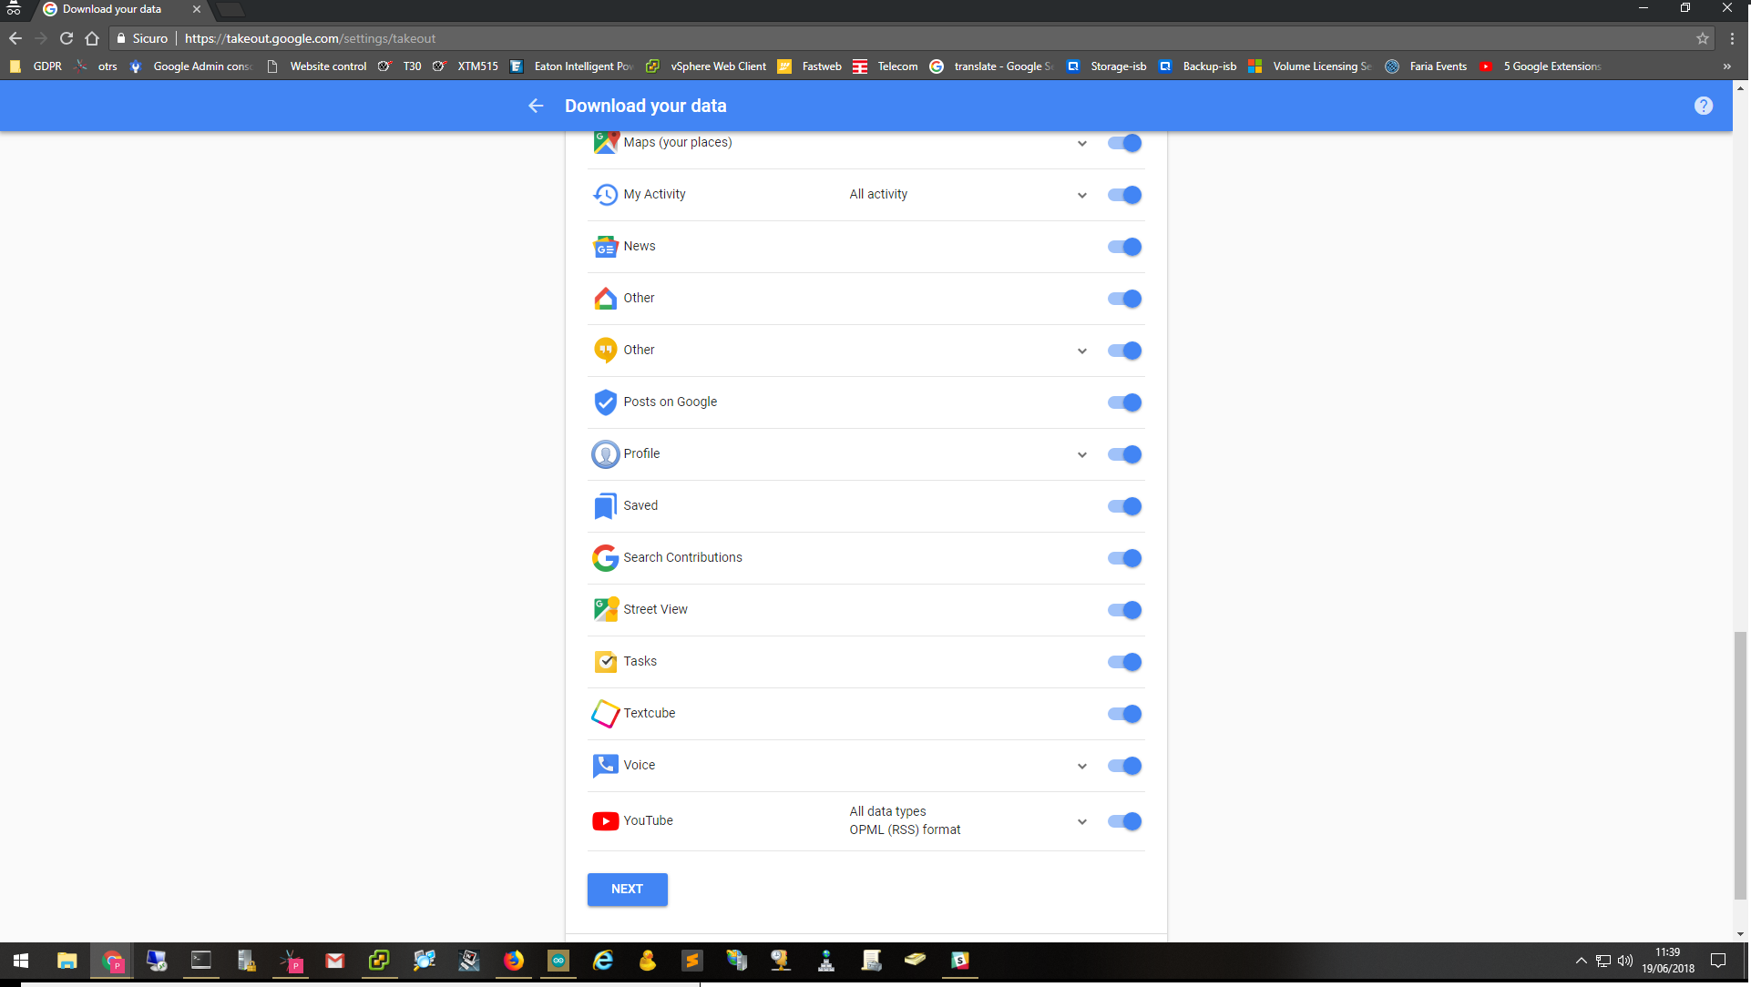Click the Hangouts 'Other' icon
The image size is (1751, 987).
coord(605,351)
